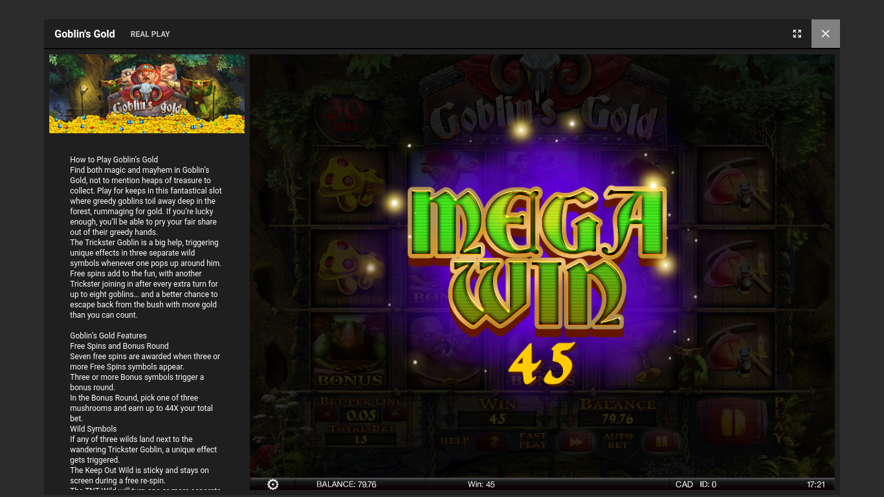Click the yellow 45 win amount
884x497 pixels.
pos(542,364)
